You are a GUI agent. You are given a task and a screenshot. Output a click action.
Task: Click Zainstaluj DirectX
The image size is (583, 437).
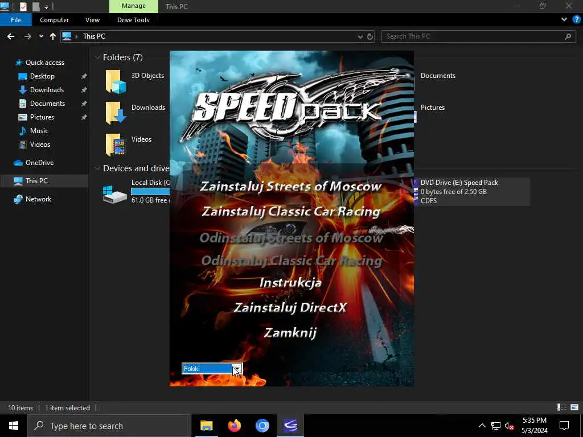click(290, 307)
